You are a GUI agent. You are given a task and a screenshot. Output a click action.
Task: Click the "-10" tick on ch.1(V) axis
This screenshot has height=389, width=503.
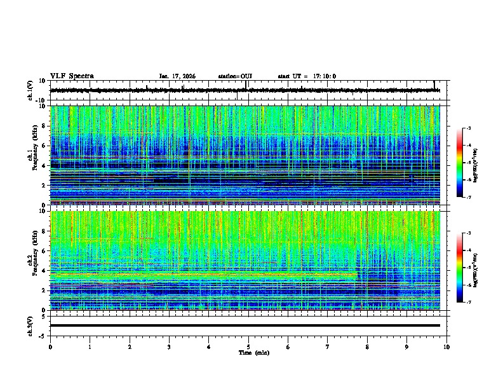pyautogui.click(x=41, y=100)
